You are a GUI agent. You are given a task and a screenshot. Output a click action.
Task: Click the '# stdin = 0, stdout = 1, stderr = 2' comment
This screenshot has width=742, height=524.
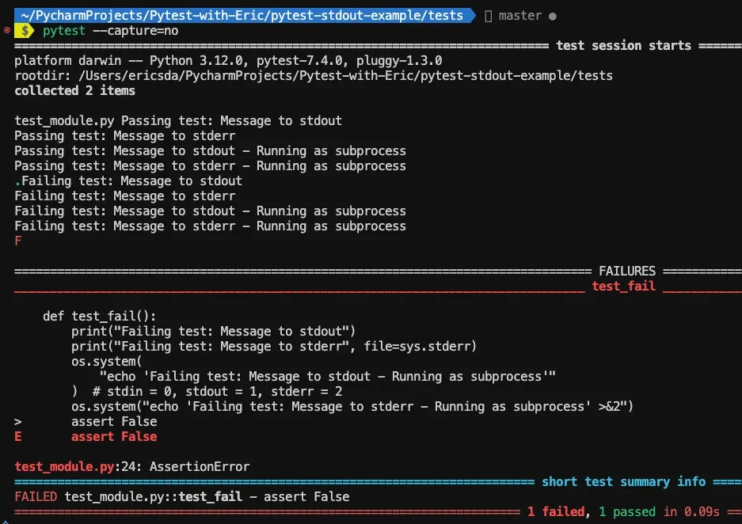click(x=217, y=392)
